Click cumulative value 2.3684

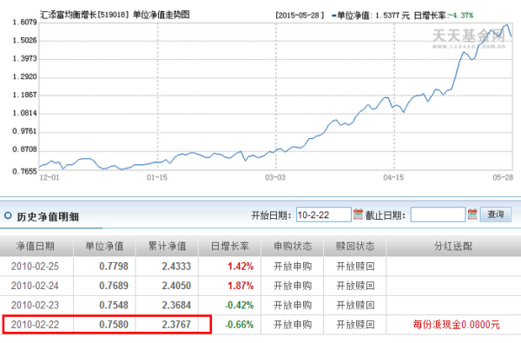point(176,305)
